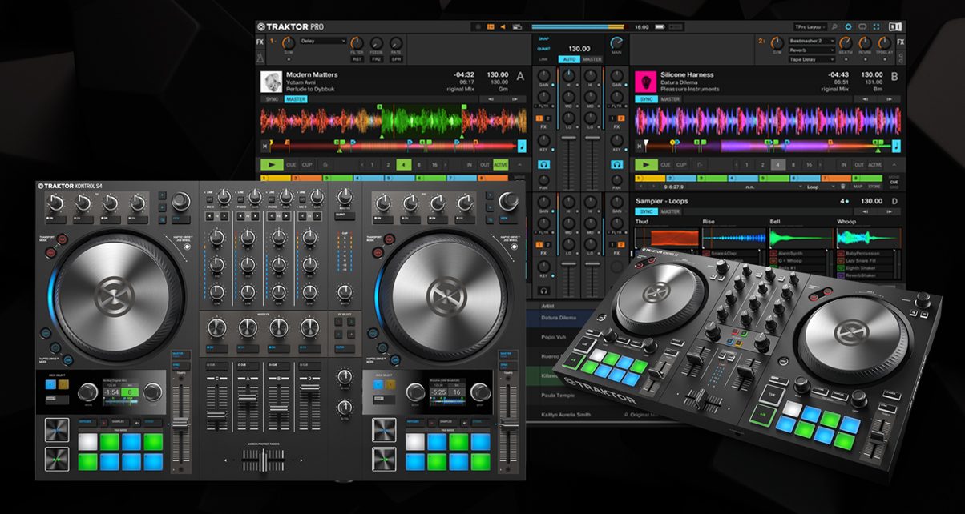Open the search magnifier icon in the header
The width and height of the screenshot is (965, 514).
pos(834,27)
